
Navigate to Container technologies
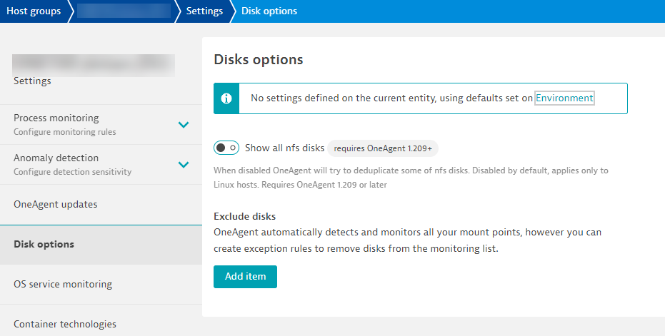65,324
